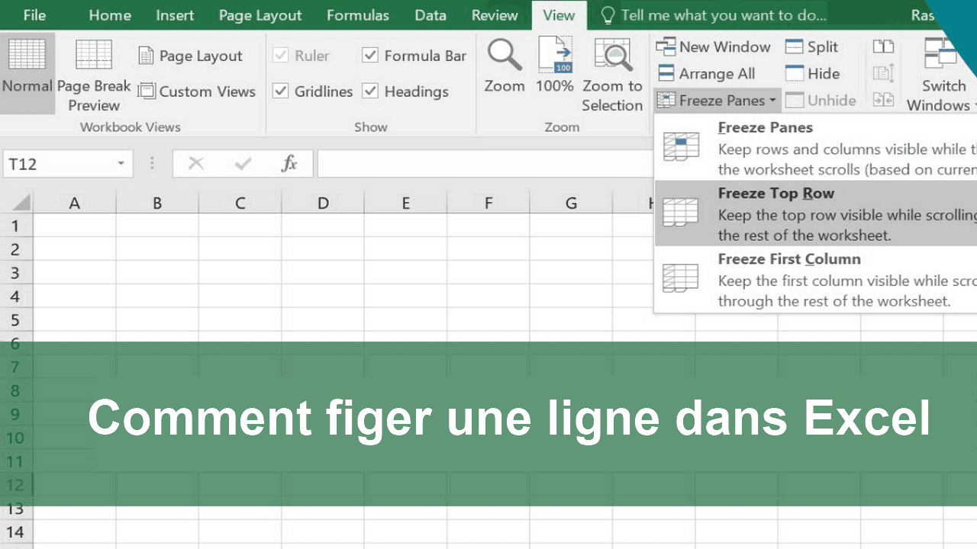Open the Data ribbon tab
The height and width of the screenshot is (549, 977).
point(430,15)
